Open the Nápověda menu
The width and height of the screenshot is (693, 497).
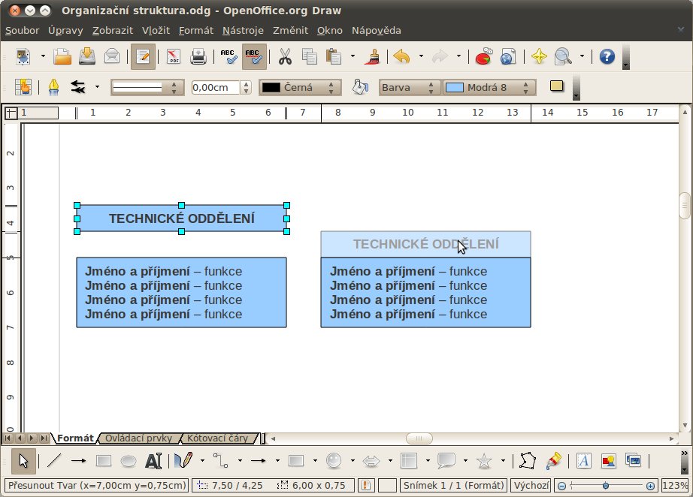point(376,31)
